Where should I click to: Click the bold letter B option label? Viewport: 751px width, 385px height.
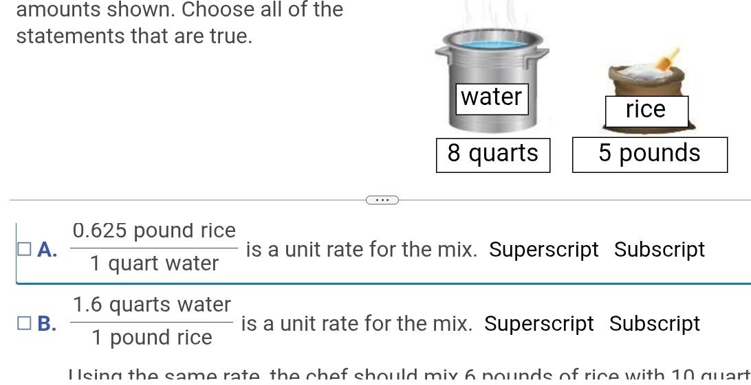click(x=47, y=323)
